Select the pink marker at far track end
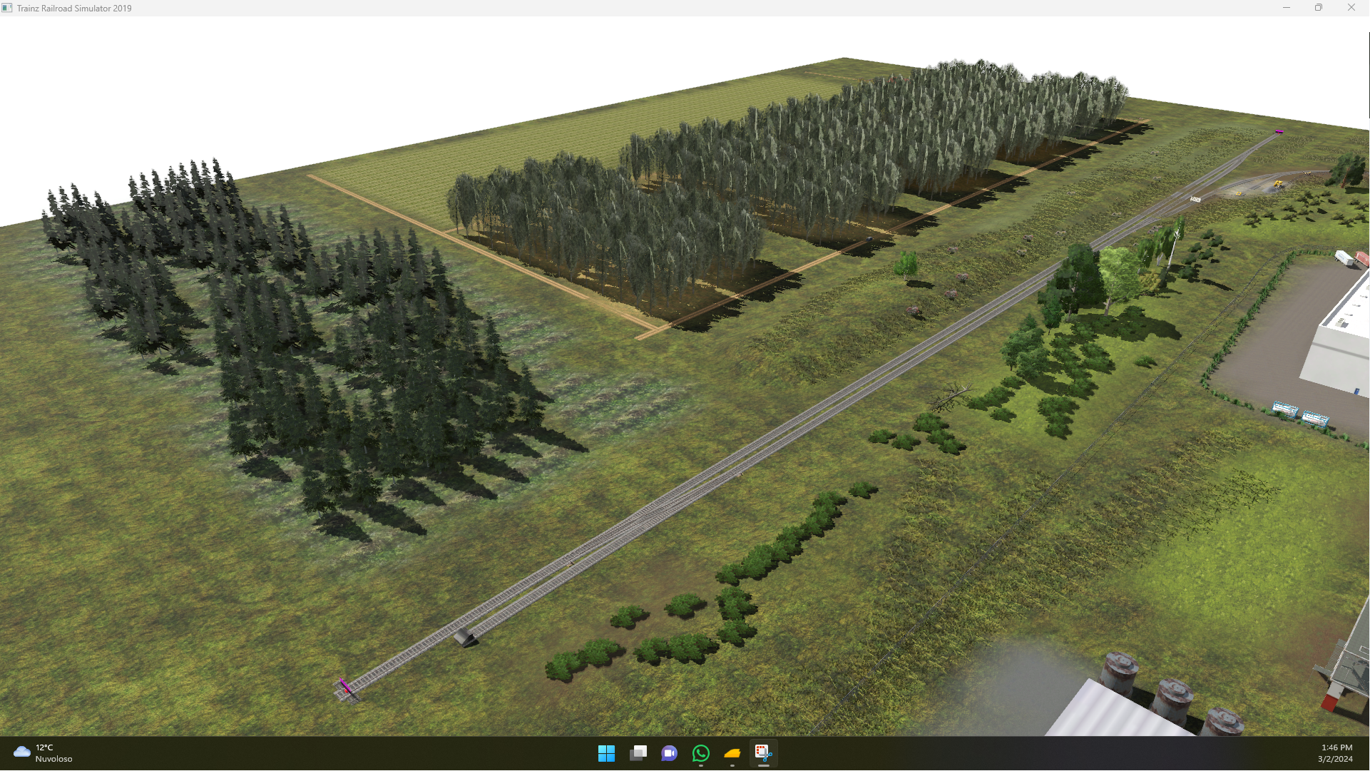The width and height of the screenshot is (1370, 771). pos(1279,131)
